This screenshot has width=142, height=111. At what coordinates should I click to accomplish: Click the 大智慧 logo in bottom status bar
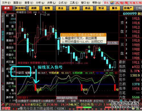(x=6, y=108)
